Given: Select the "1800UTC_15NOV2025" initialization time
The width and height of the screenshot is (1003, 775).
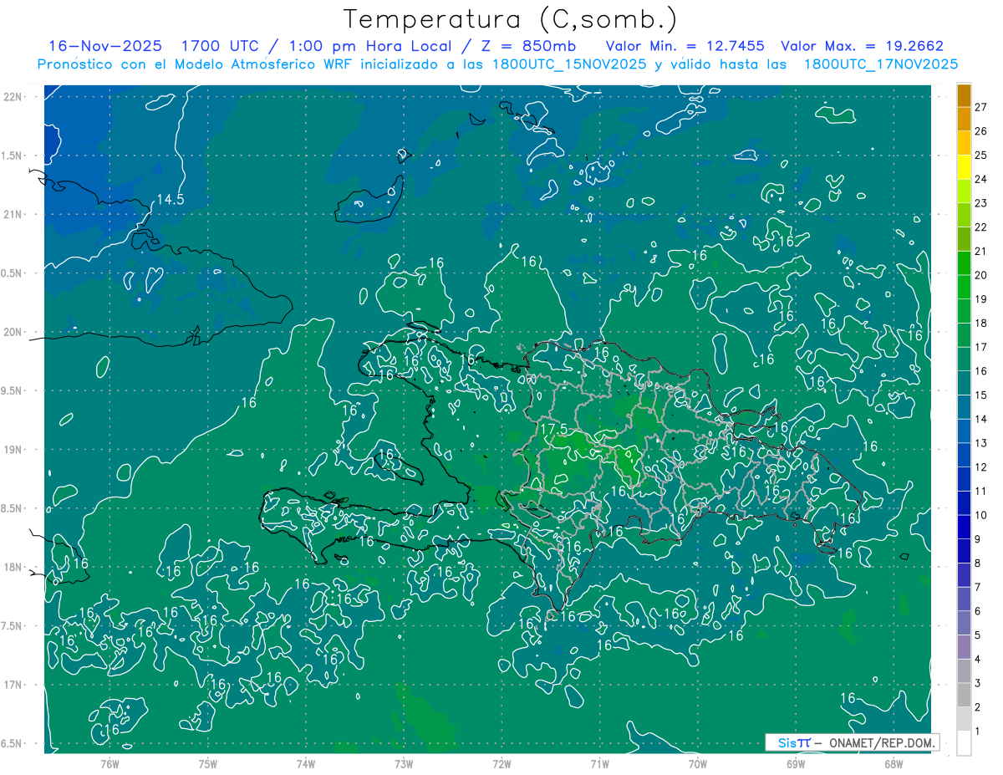Looking at the screenshot, I should [x=568, y=64].
